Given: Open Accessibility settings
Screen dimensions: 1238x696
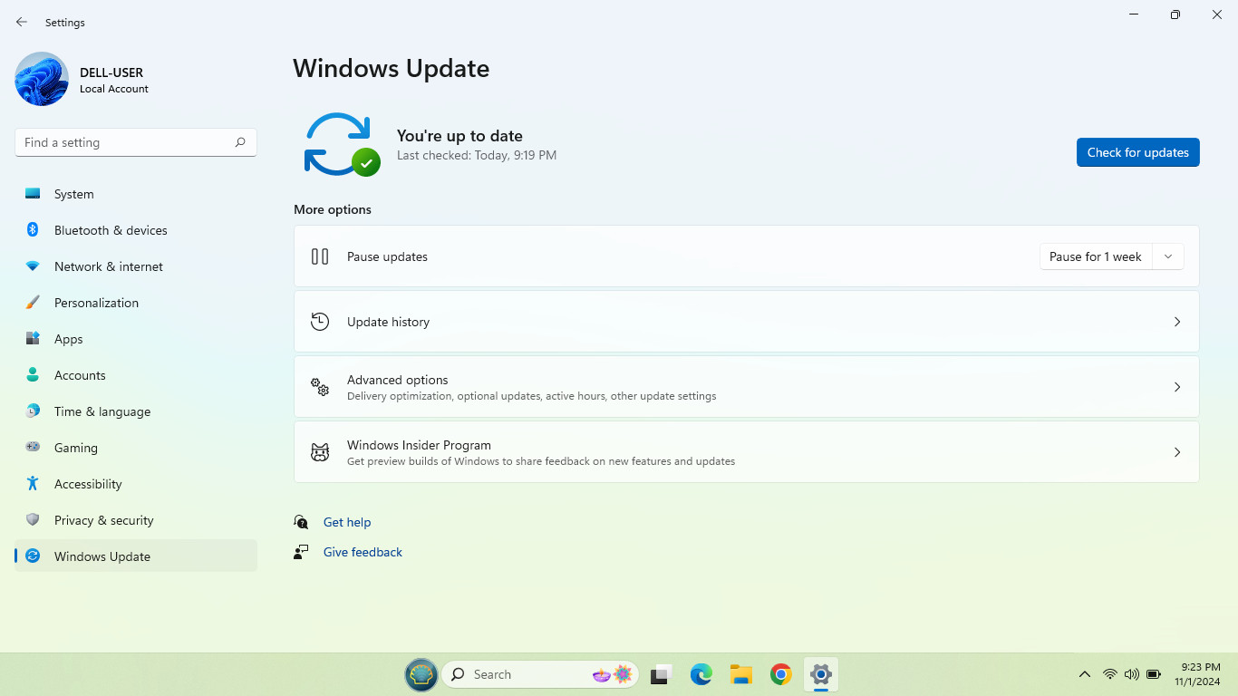Looking at the screenshot, I should pyautogui.click(x=136, y=484).
